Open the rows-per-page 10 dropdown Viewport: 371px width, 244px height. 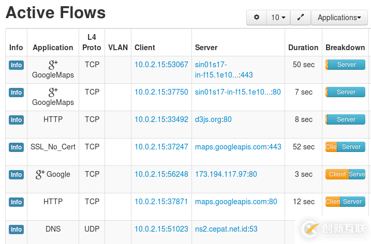(278, 18)
